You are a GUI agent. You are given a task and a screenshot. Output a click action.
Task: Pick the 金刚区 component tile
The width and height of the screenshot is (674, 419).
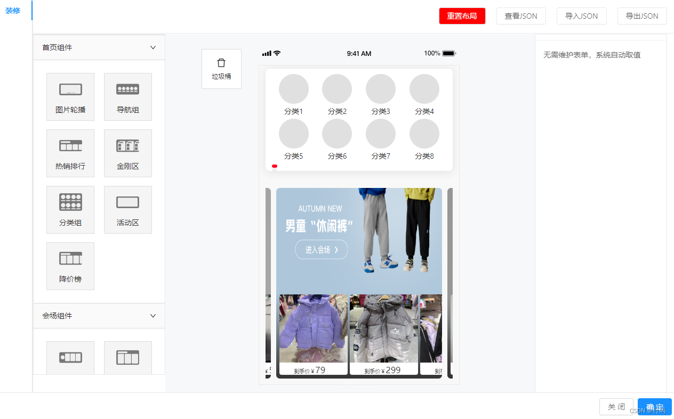pos(128,153)
